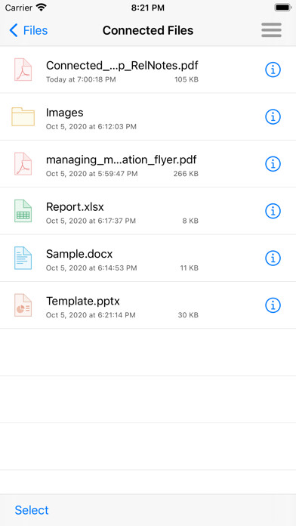The image size is (296, 526).
Task: Tap the Wi-Fi status icon
Action: click(42, 8)
